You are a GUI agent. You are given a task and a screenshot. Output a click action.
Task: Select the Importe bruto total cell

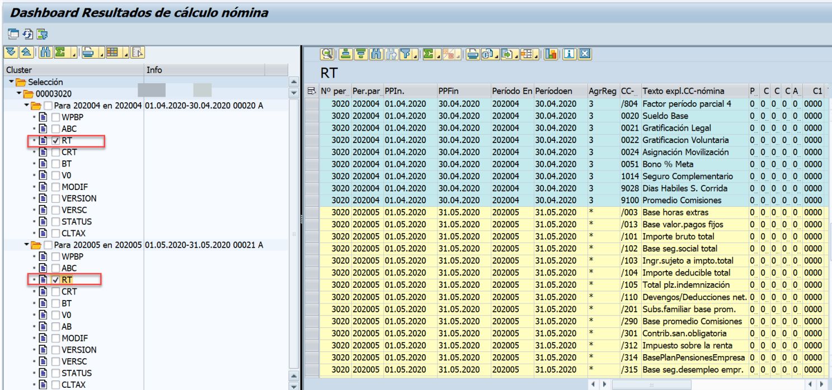(x=694, y=236)
